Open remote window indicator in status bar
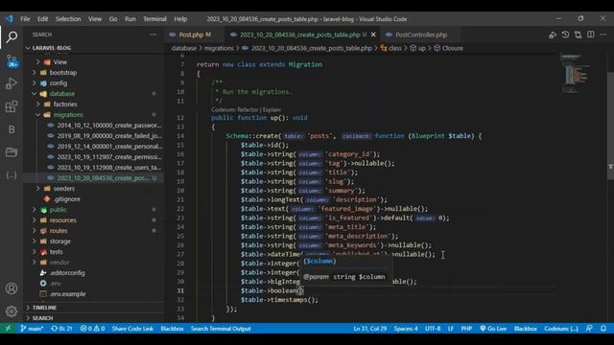Image resolution: width=614 pixels, height=345 pixels. [8, 329]
